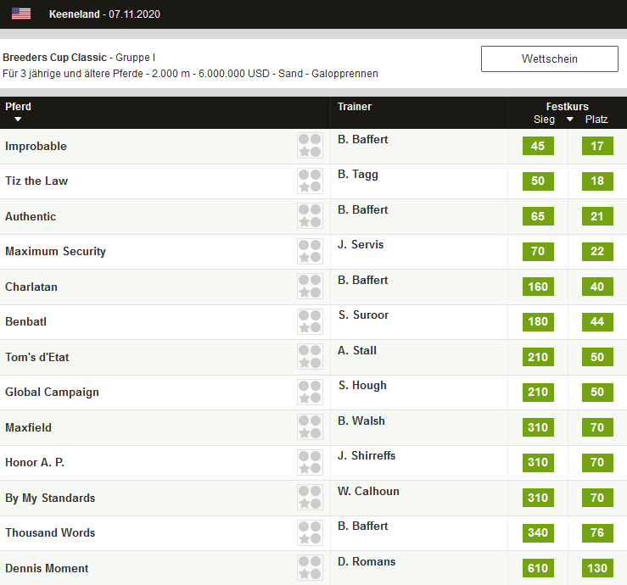
Task: Open the form icon for Tiz the Law
Action: pos(310,181)
